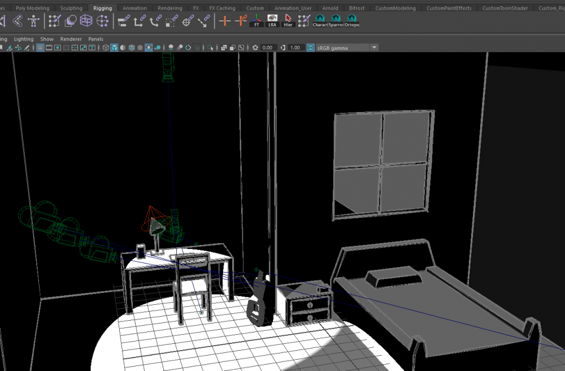Click the exposure value field showing 0.00
Image resolution: width=565 pixels, height=371 pixels.
(x=267, y=48)
